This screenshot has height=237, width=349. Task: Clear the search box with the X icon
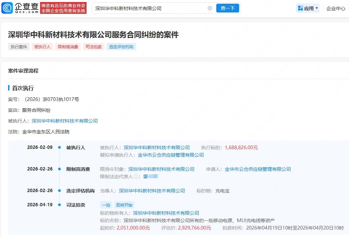click(210, 8)
